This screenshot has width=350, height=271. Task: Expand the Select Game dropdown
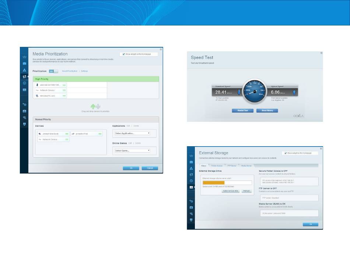(132, 151)
